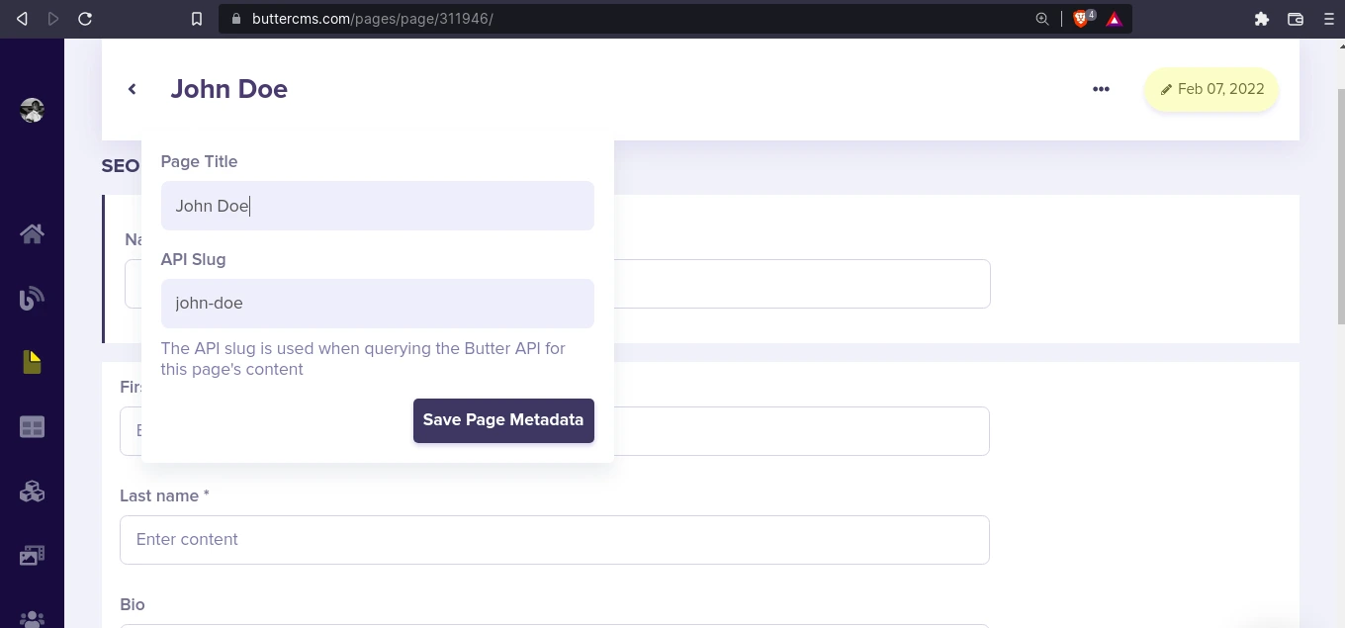Viewport: 1345px width, 628px height.
Task: Open Content Types blocks icon in the sidebar
Action: pos(32,492)
